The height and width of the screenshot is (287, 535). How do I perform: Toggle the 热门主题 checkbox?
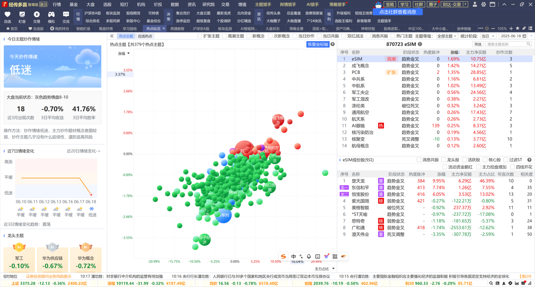pyautogui.click(x=393, y=36)
